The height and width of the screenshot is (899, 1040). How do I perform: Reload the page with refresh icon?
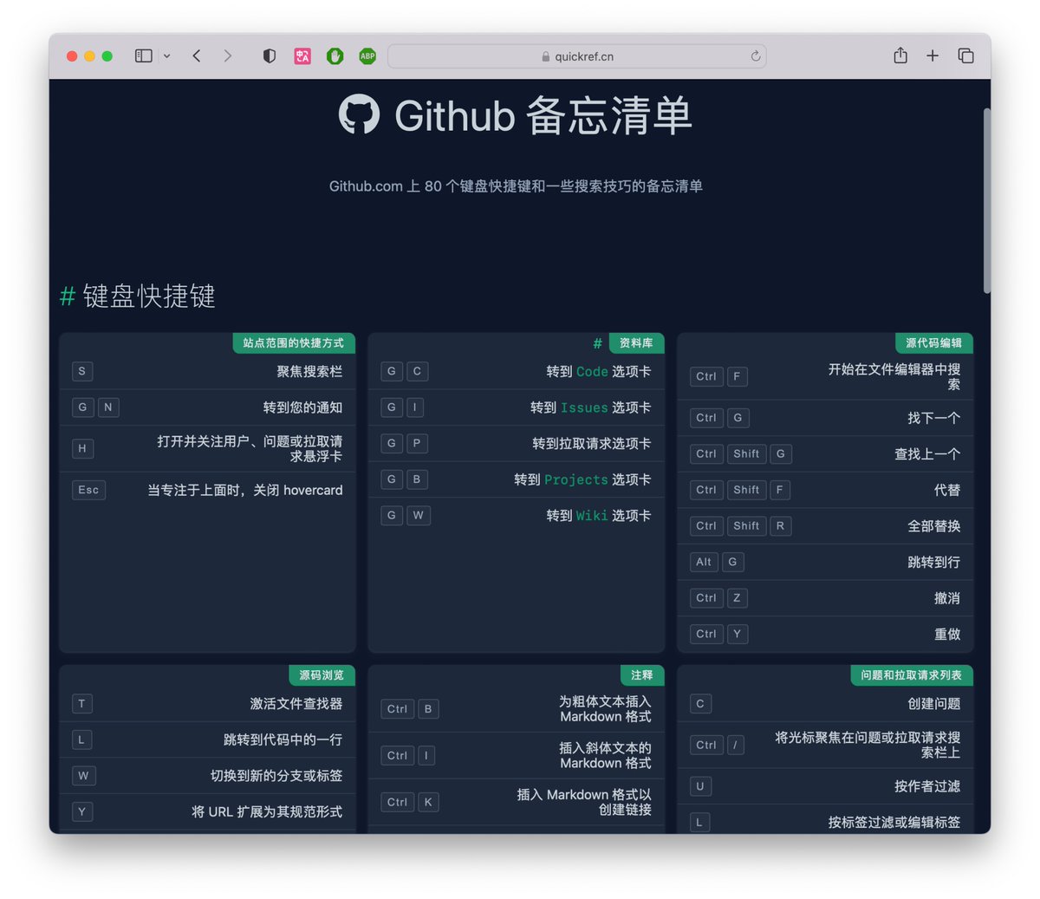(756, 56)
